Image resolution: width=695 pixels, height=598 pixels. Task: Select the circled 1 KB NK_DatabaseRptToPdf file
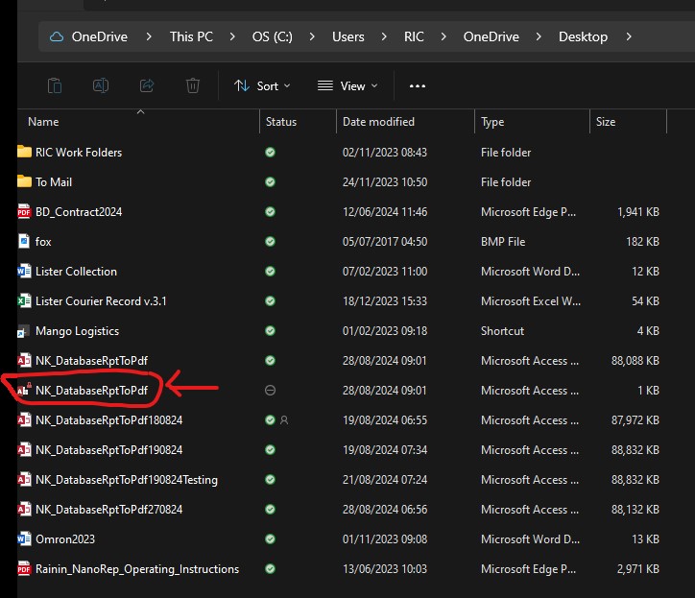91,391
